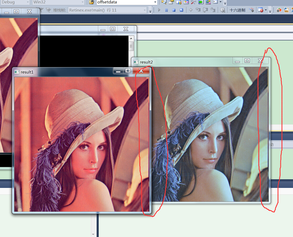
Task: Click the result1 image of Lena
Action: tap(82, 144)
